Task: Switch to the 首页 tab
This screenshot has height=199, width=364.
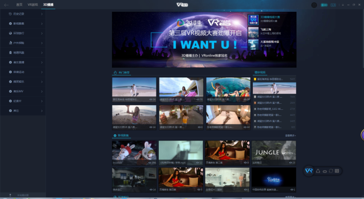Action: 19,5
